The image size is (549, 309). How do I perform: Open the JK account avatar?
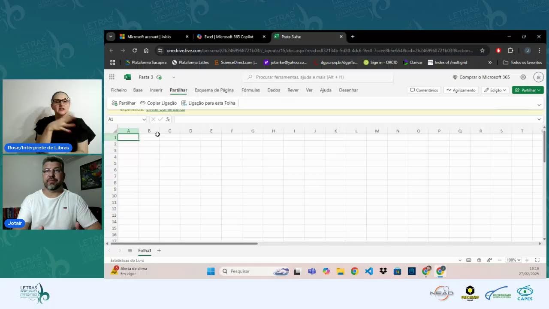point(538,77)
